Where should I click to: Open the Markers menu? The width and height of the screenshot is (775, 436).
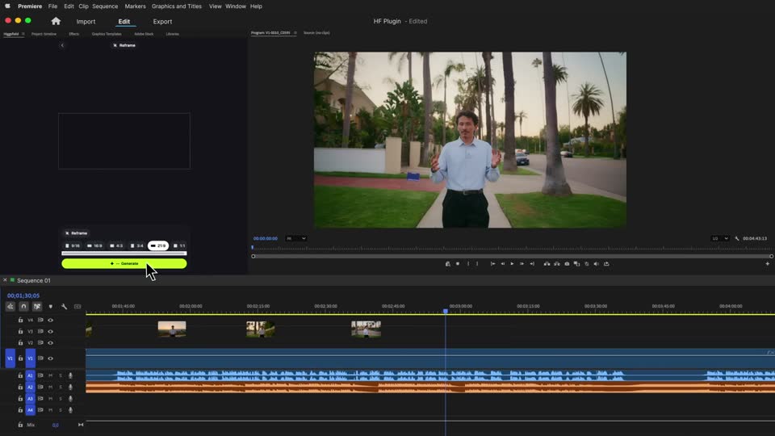135,6
